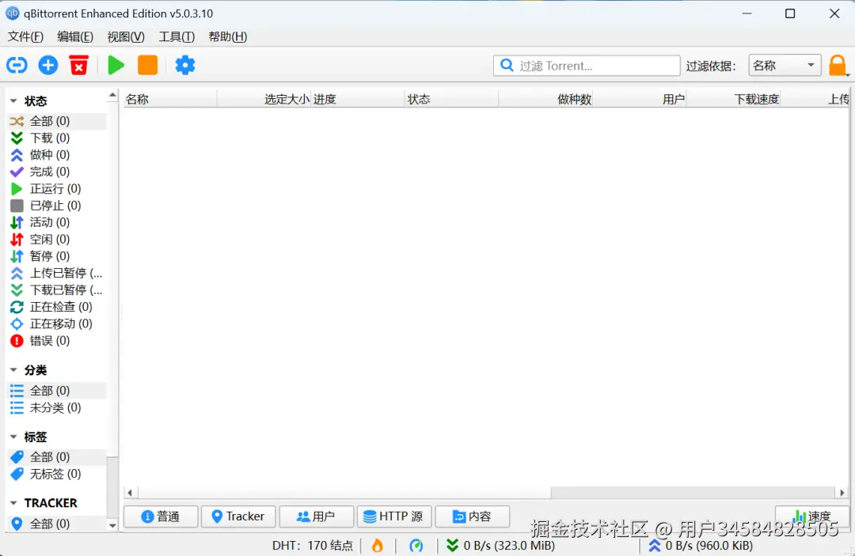This screenshot has width=855, height=556.
Task: Select 全部 (0) under the 标签 section
Action: point(57,457)
